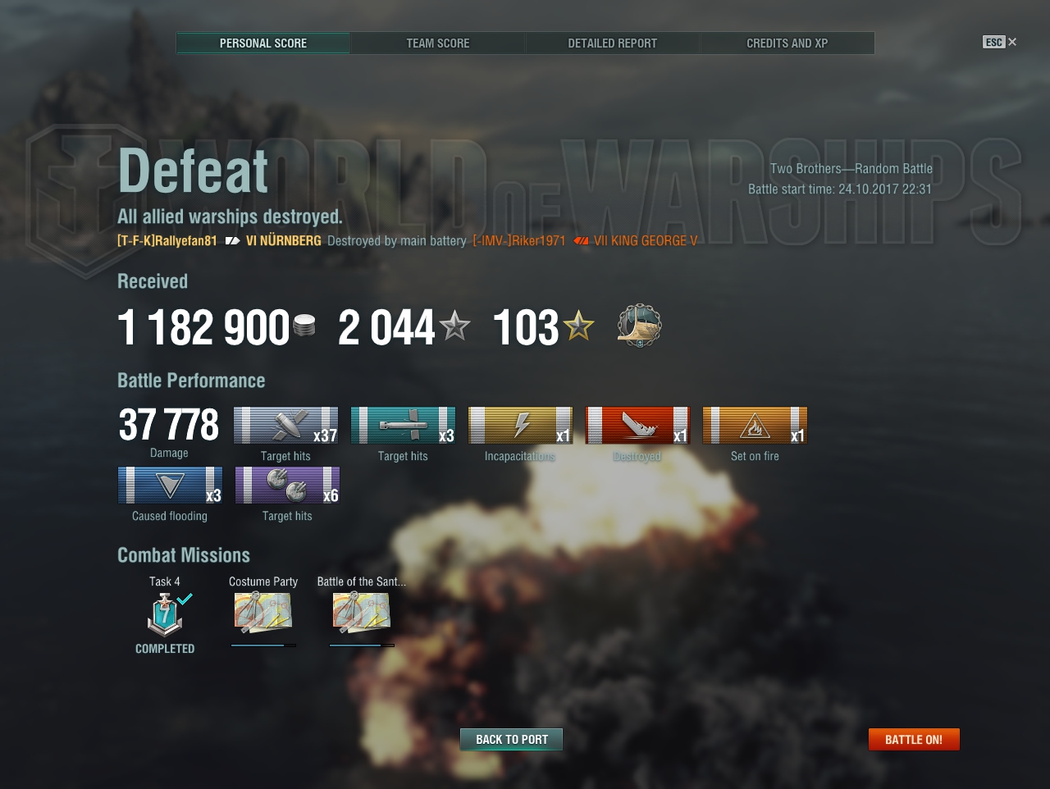Click the Costume Party progress bar

(x=263, y=645)
